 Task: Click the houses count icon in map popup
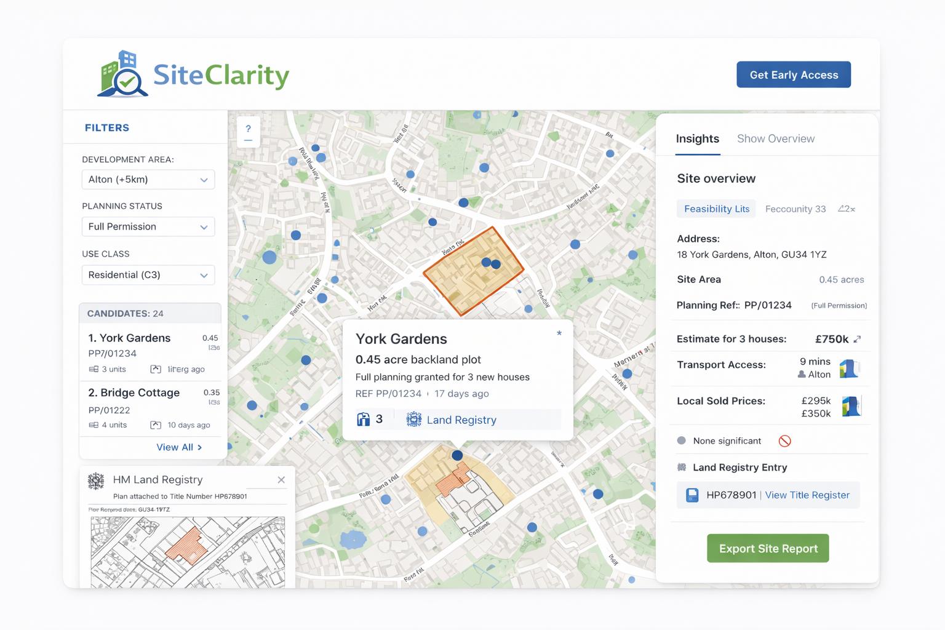click(364, 420)
